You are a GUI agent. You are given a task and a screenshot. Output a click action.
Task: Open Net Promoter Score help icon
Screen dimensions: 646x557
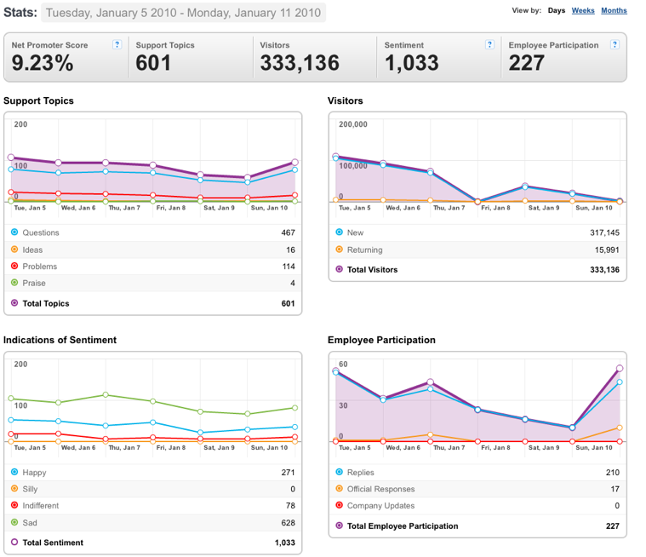(117, 44)
